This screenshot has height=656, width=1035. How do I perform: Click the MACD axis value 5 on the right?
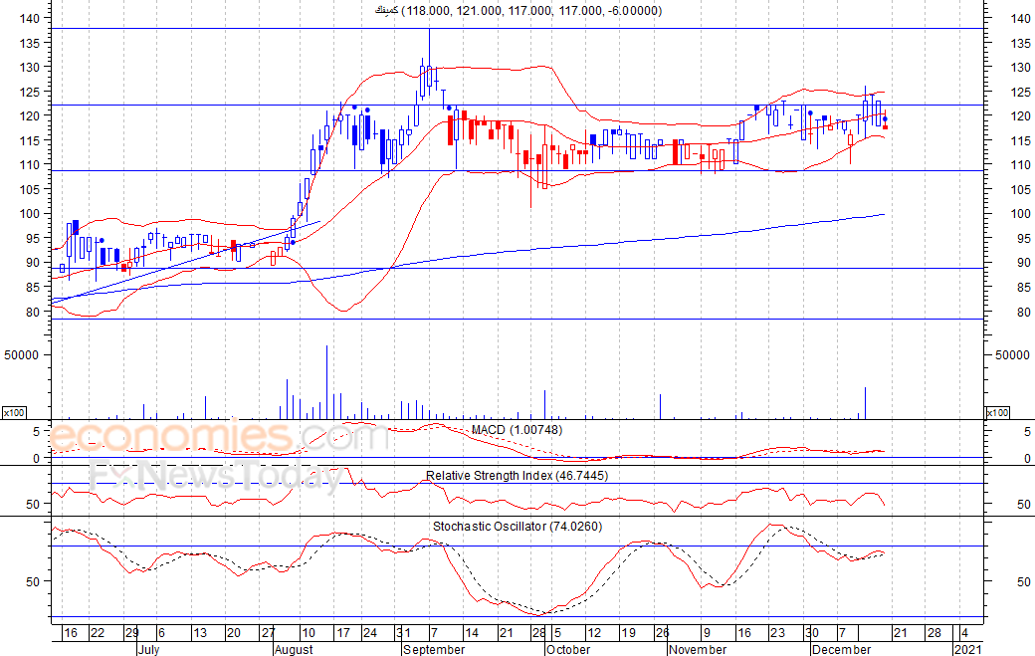point(1027,432)
